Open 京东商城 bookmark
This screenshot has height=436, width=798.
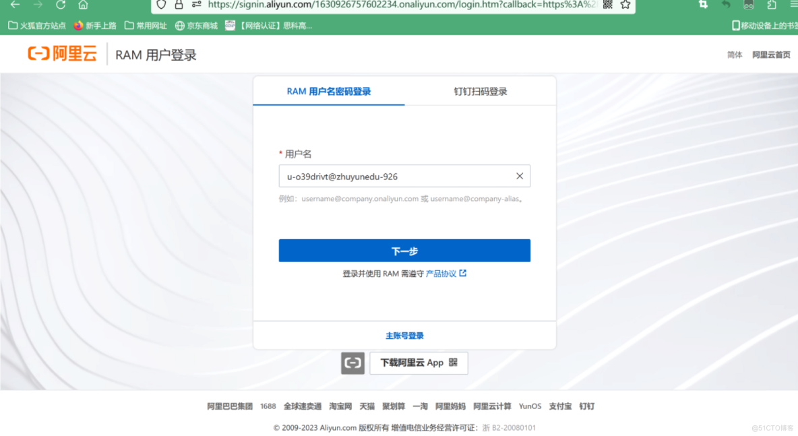pyautogui.click(x=196, y=26)
